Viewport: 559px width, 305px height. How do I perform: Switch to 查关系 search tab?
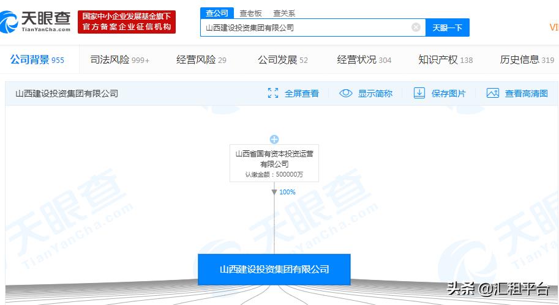point(283,13)
